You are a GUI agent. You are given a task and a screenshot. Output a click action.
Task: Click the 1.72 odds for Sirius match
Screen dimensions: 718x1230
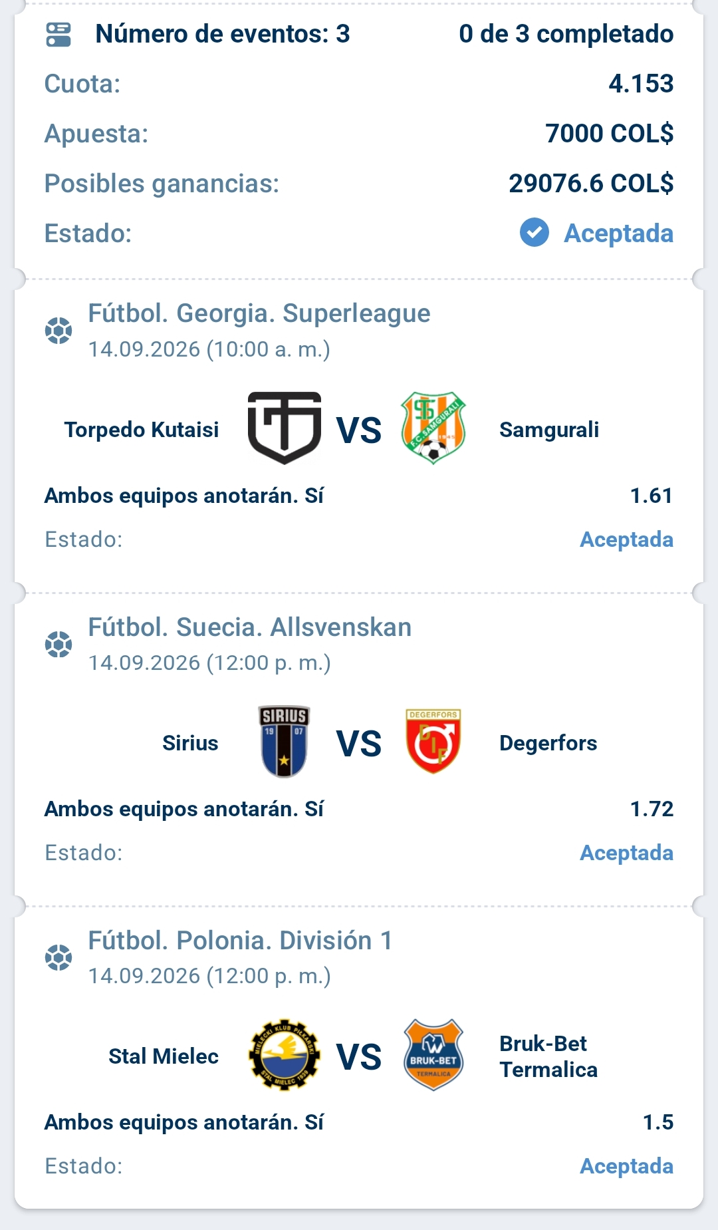[x=652, y=809]
